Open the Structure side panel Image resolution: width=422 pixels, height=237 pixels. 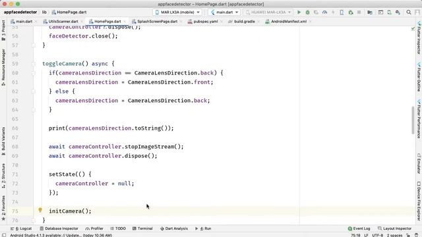(3, 175)
